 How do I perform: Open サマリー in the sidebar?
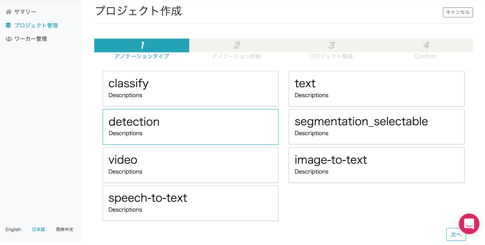pos(25,12)
